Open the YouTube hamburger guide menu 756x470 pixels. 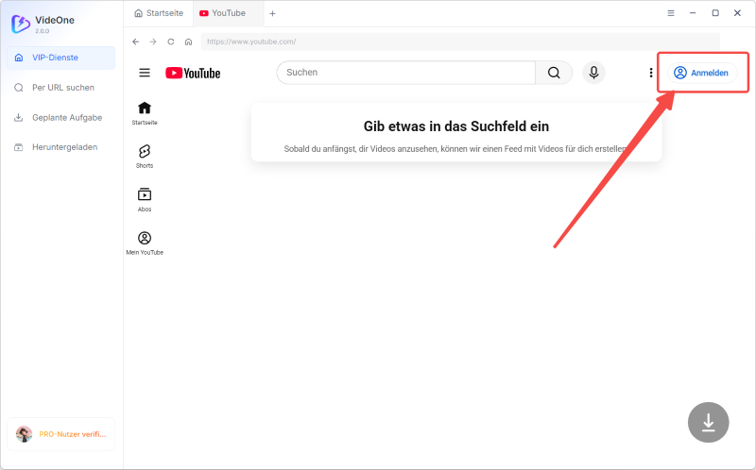coord(145,73)
